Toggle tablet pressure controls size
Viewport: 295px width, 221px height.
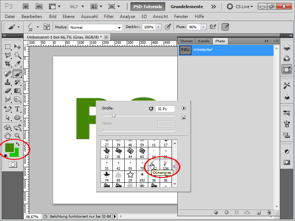click(225, 27)
